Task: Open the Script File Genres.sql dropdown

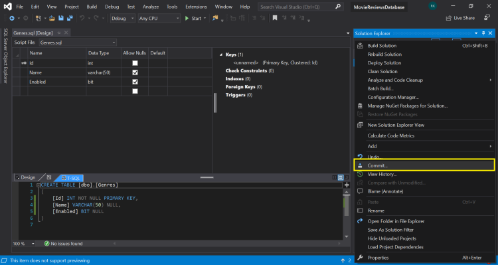Action: tap(78, 43)
